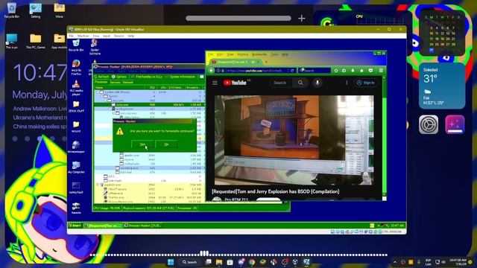Open Options in Process Hacker toolbar
The width and height of the screenshot is (477, 268).
tap(119, 77)
